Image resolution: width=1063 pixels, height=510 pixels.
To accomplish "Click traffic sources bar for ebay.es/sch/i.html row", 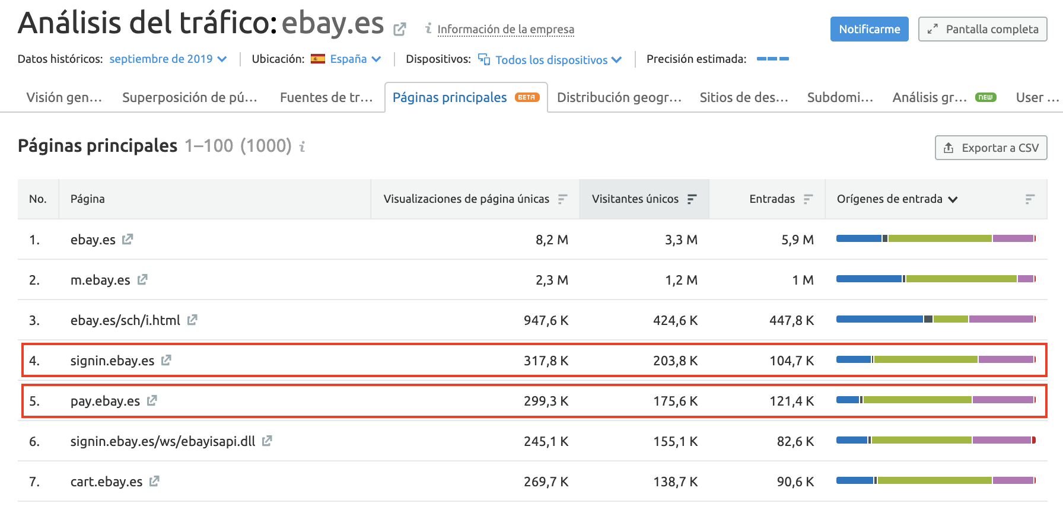I will (x=936, y=319).
